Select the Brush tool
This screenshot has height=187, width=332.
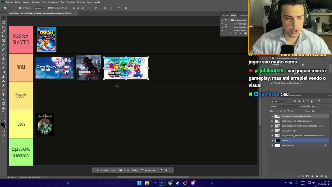point(3,54)
